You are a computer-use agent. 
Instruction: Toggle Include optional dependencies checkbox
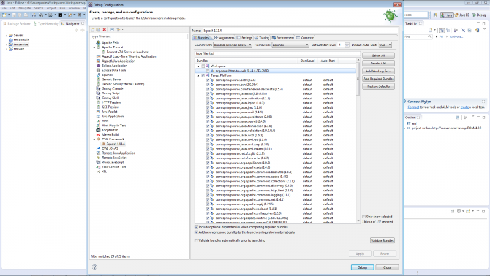click(197, 227)
